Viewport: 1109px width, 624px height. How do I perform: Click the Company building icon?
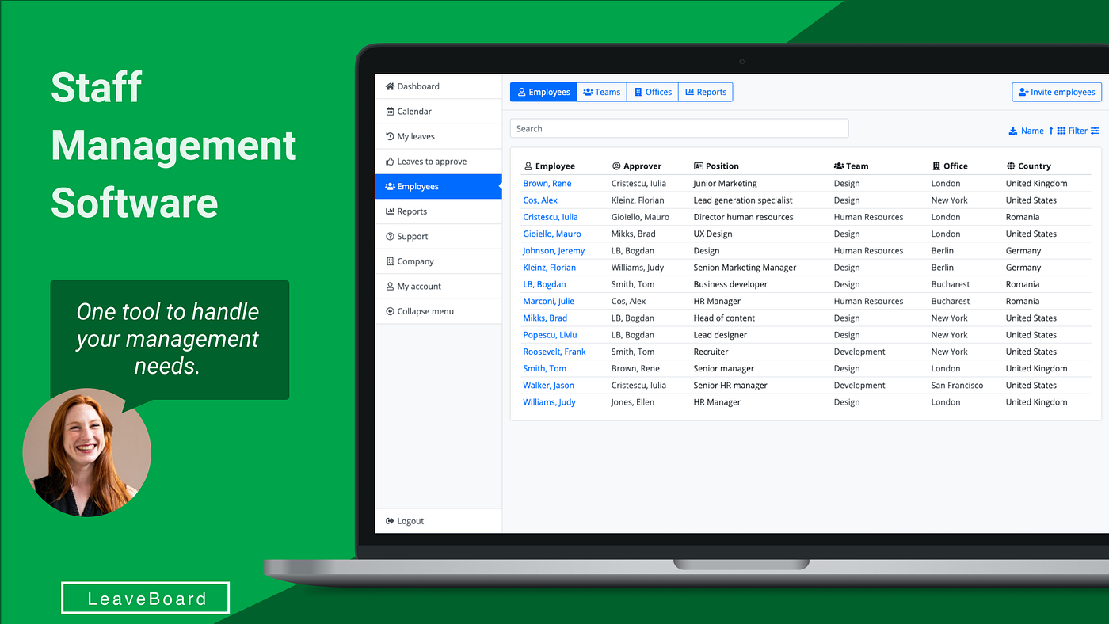point(390,261)
